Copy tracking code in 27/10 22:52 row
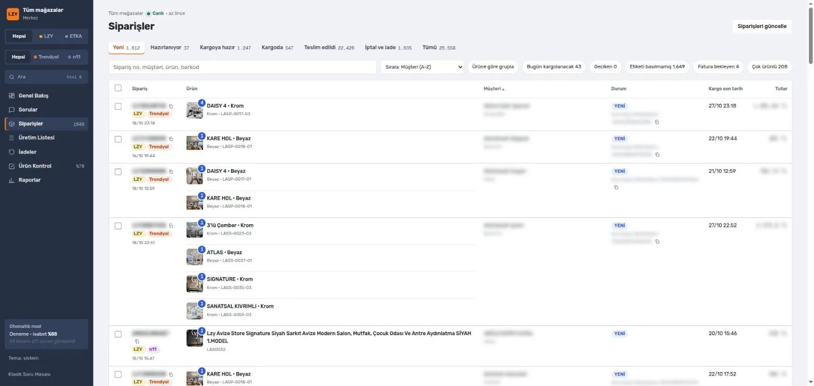The height and width of the screenshot is (386, 814). pyautogui.click(x=657, y=242)
